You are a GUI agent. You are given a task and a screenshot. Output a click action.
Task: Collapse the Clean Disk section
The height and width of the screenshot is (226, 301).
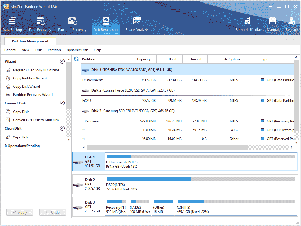[x=62, y=128]
